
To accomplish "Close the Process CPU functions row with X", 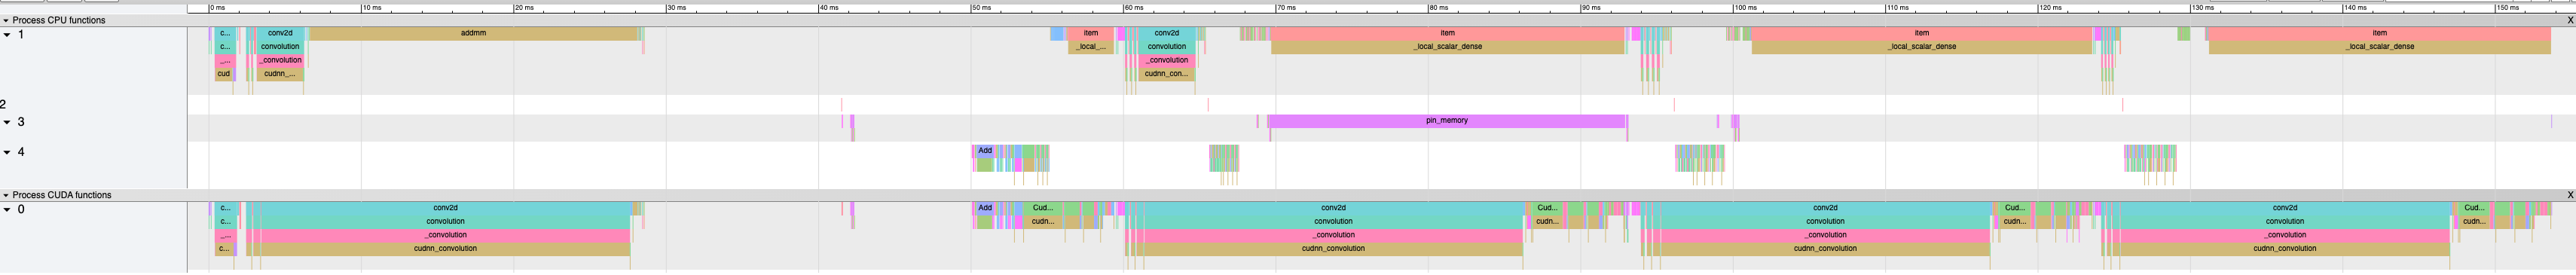I will (x=2570, y=20).
